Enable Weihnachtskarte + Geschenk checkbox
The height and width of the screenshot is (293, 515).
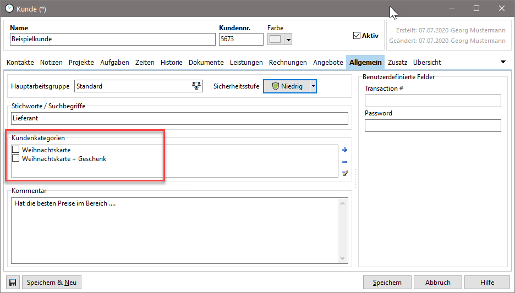16,159
